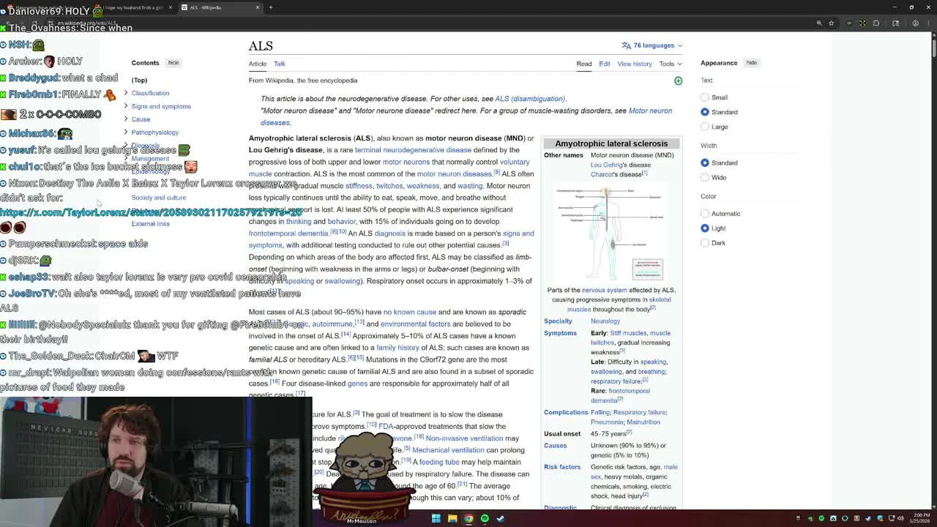The image size is (937, 527).
Task: Expand the Classification section in Contents
Action: click(126, 93)
